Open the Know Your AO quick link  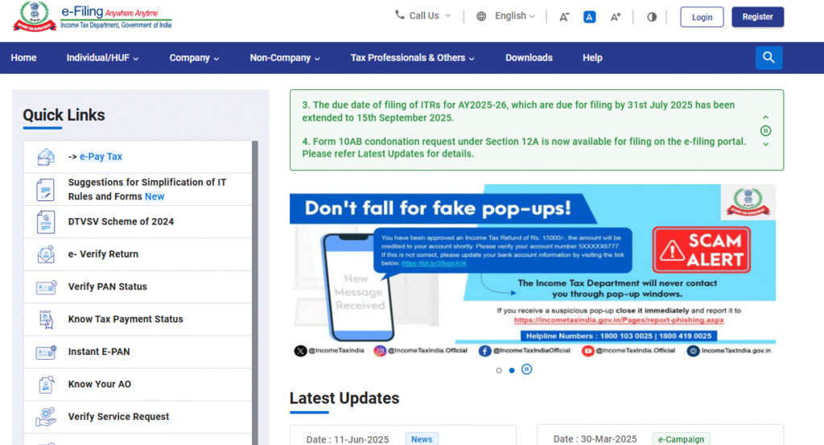(x=99, y=385)
